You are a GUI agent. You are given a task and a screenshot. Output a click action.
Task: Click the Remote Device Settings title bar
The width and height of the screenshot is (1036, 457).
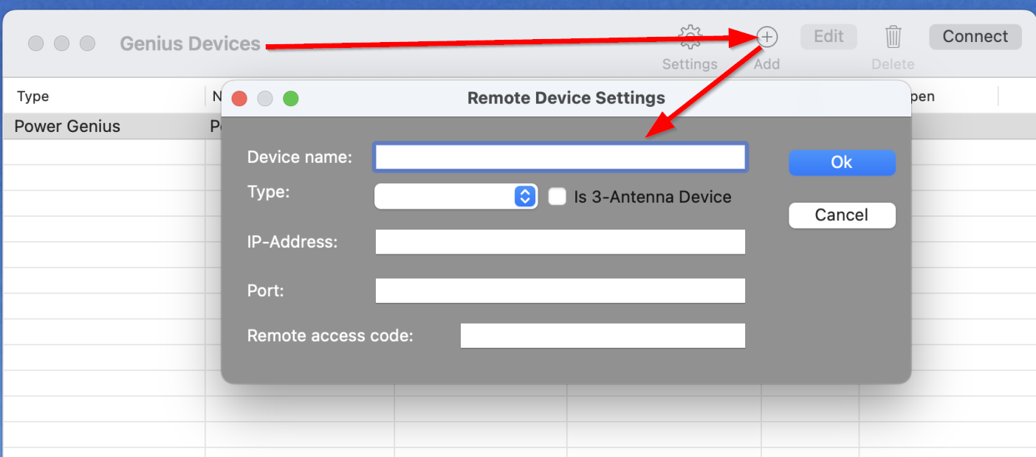(566, 98)
